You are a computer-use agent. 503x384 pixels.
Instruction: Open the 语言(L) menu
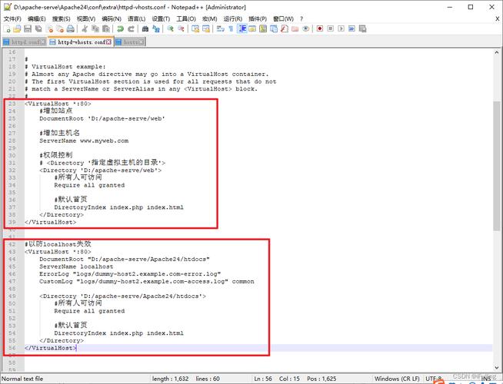[137, 19]
